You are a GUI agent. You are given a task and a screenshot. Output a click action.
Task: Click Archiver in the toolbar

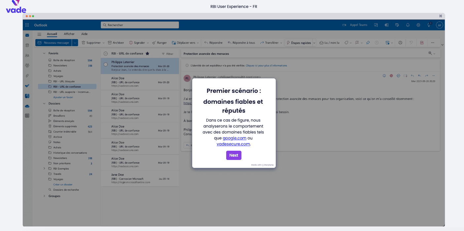(x=116, y=43)
